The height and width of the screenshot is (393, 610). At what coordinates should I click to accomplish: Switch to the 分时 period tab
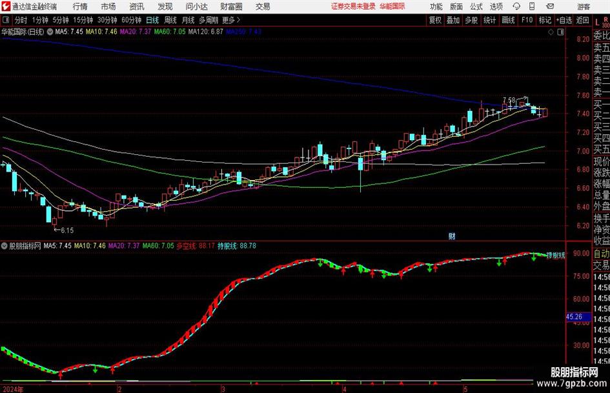tap(21, 20)
